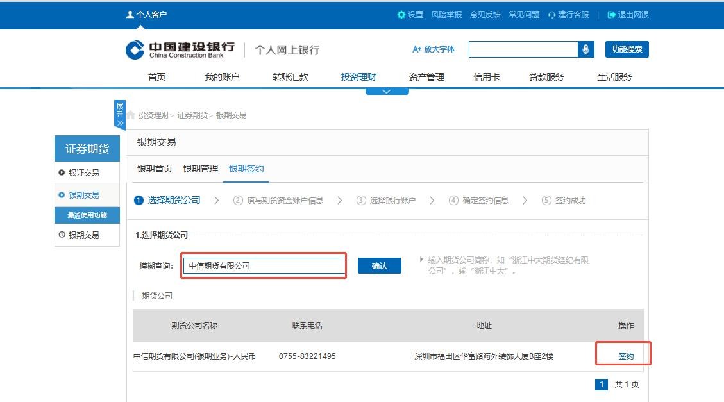Click 银期交易 in breadcrumb

click(232, 115)
